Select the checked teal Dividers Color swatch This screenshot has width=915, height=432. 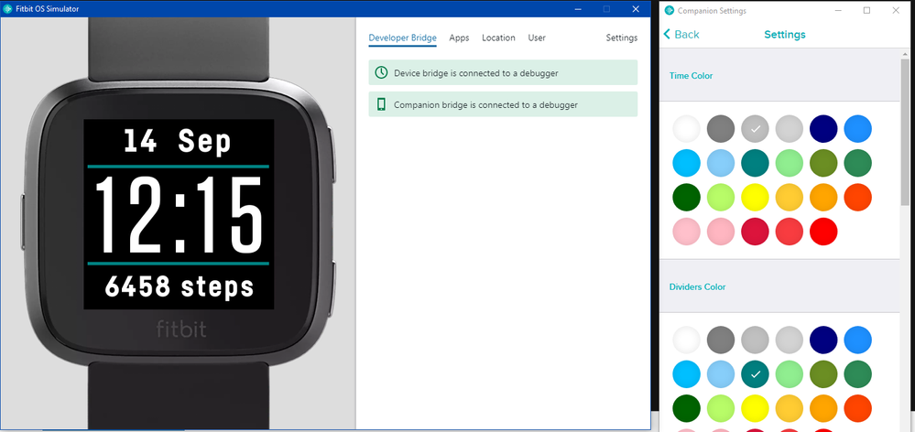pyautogui.click(x=755, y=374)
